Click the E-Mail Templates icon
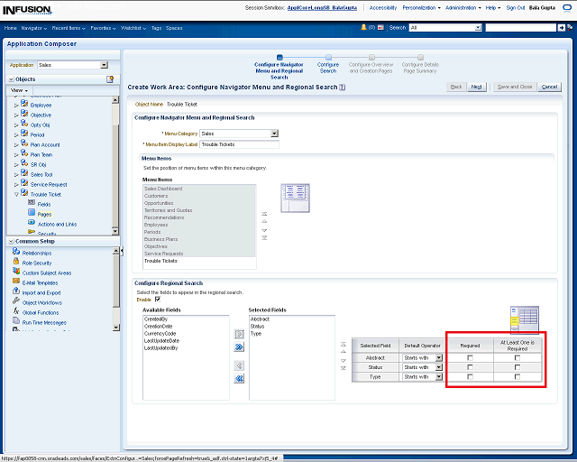Screen dimensions: 577x462 click(16, 282)
